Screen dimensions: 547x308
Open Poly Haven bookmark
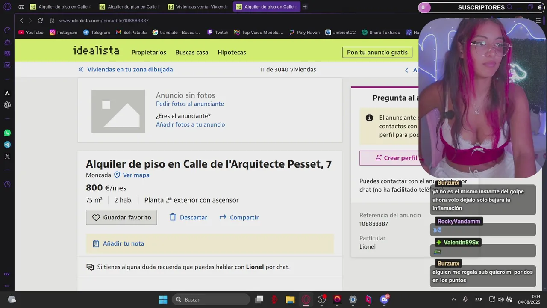click(304, 32)
